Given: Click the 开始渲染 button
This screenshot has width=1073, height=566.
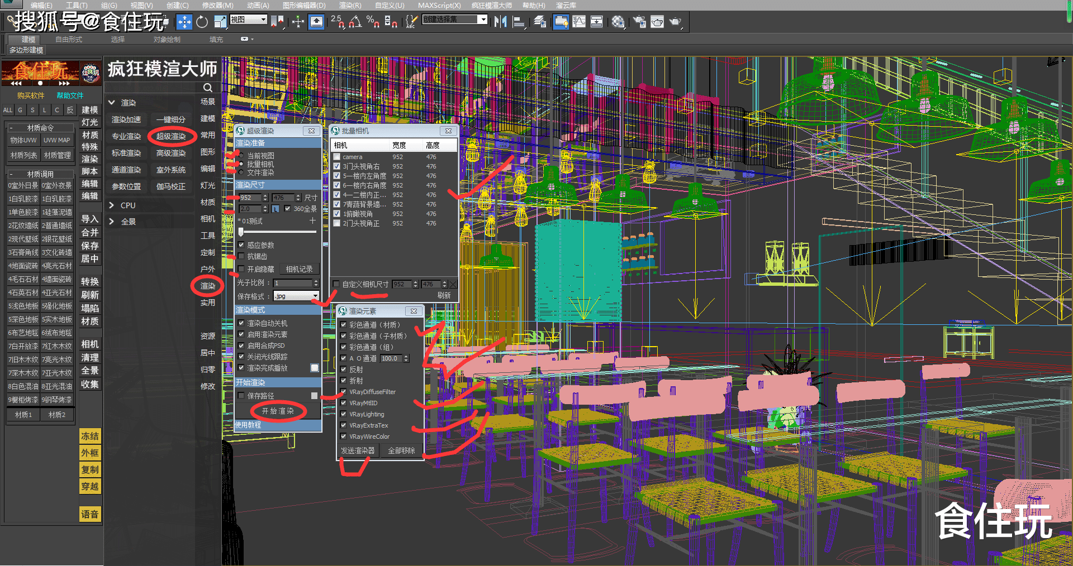Looking at the screenshot, I should point(277,411).
